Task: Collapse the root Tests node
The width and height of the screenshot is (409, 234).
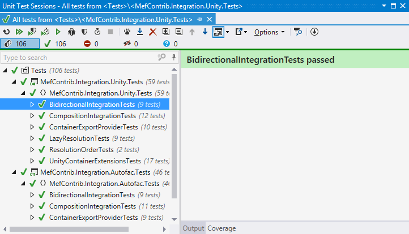Action: pos(5,71)
